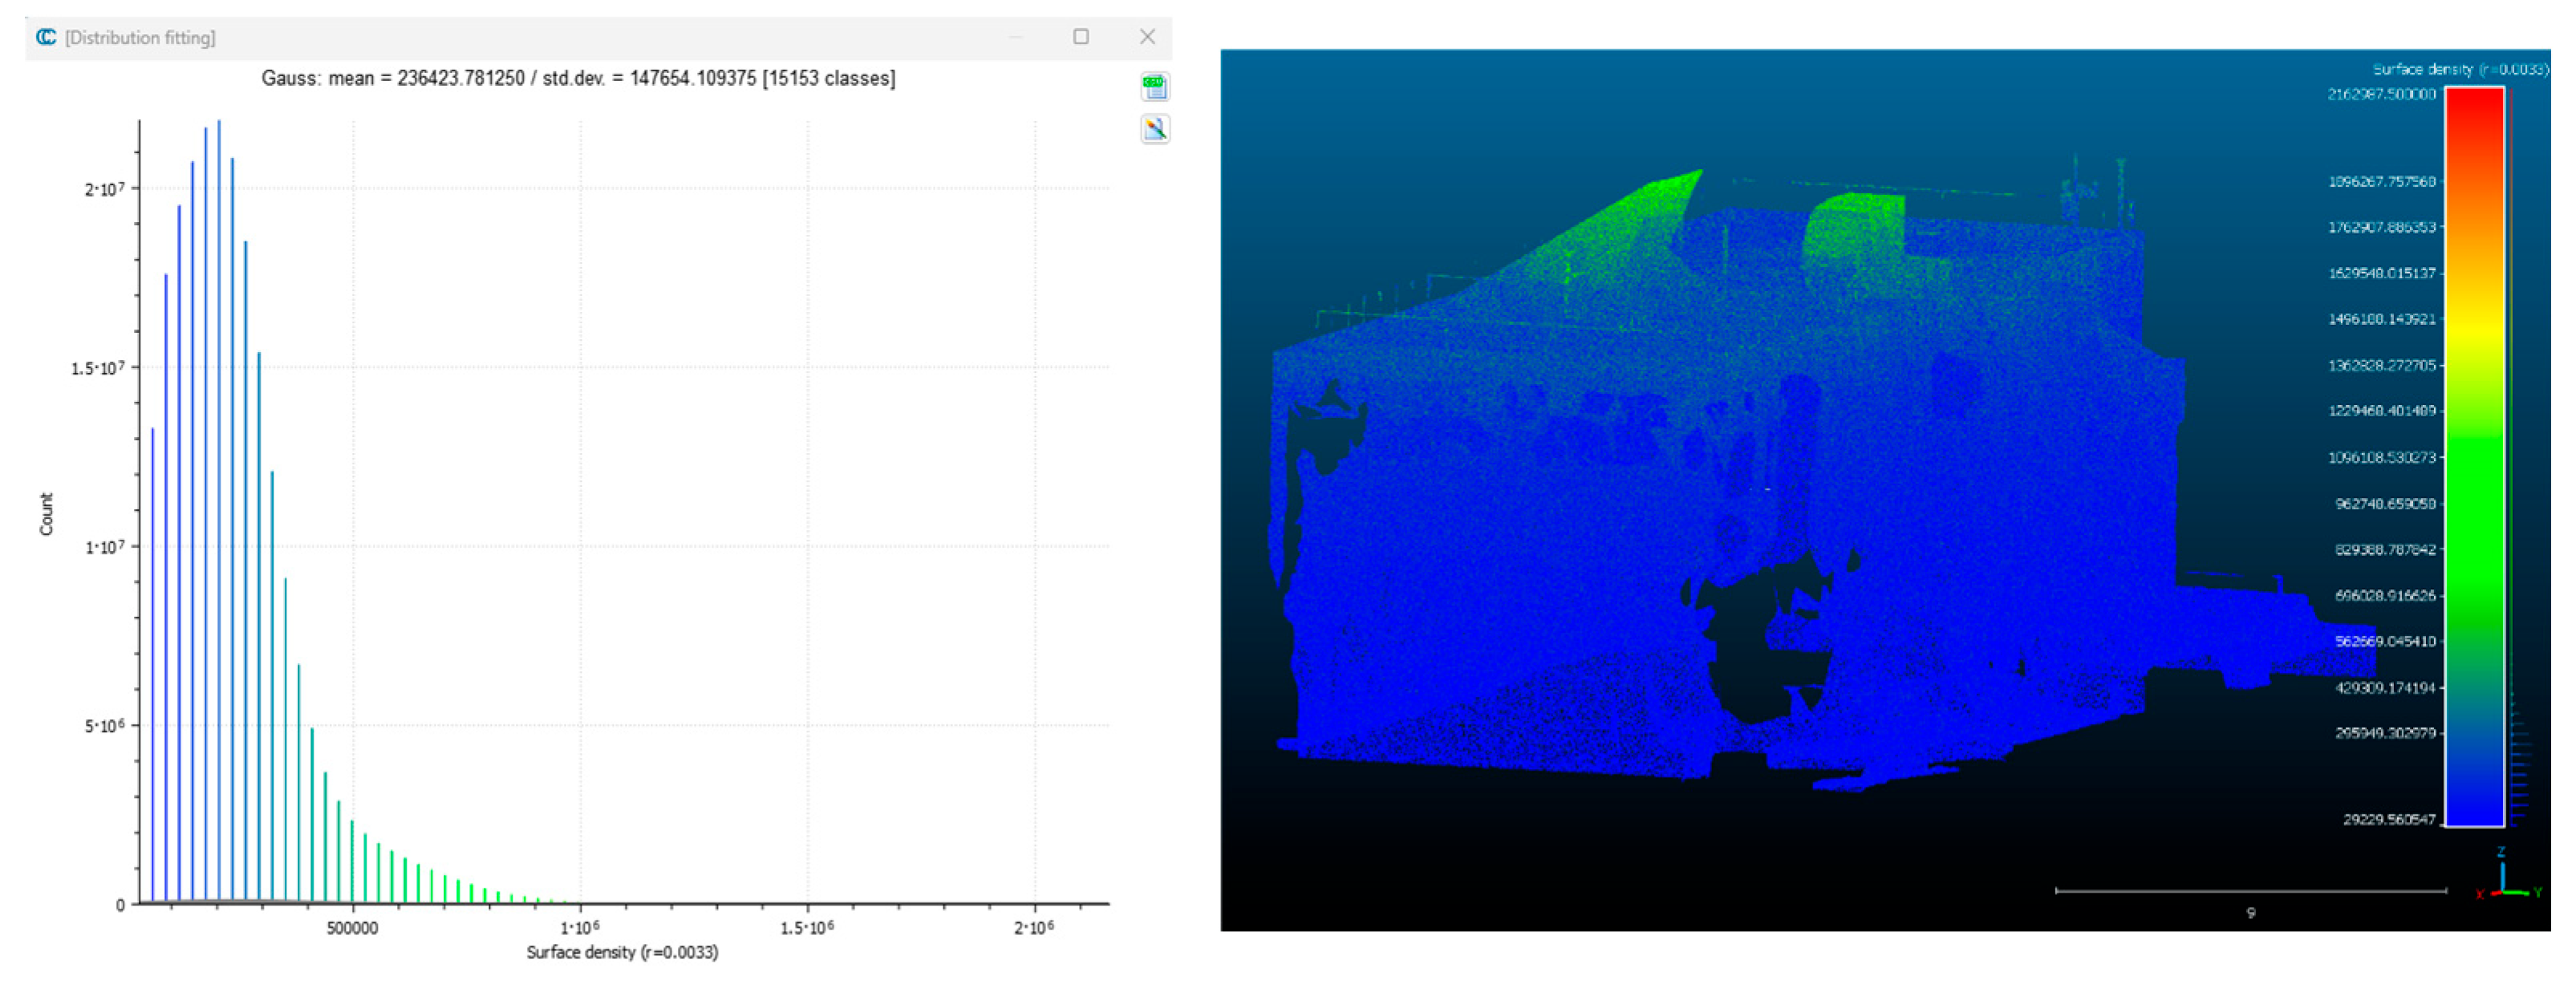Click the CloudCompare logo in title bar
Screen dimensions: 2576x984
(46, 37)
